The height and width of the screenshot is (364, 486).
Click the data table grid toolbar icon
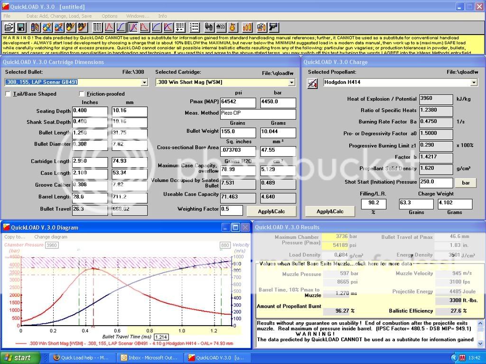click(x=97, y=27)
